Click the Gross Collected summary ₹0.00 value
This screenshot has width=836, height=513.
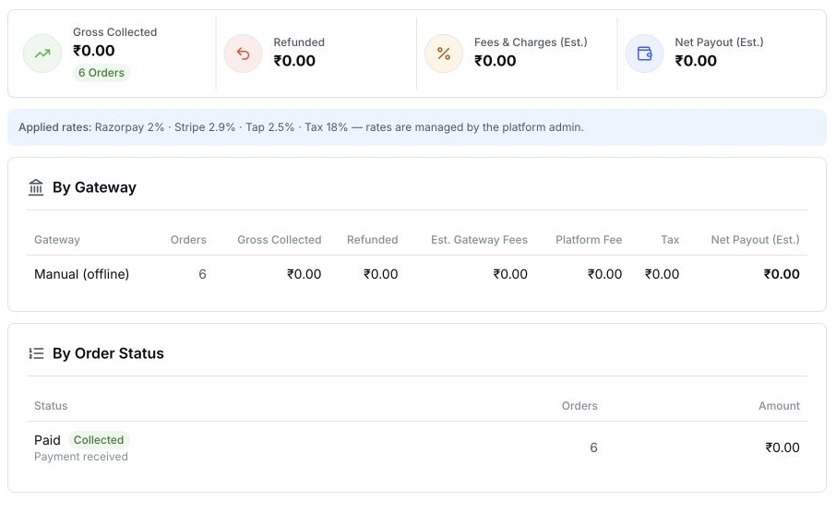pyautogui.click(x=94, y=51)
